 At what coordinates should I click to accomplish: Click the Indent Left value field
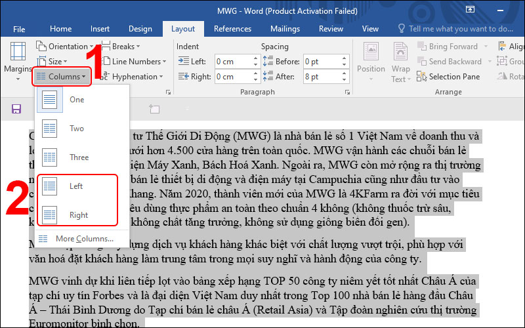point(234,62)
